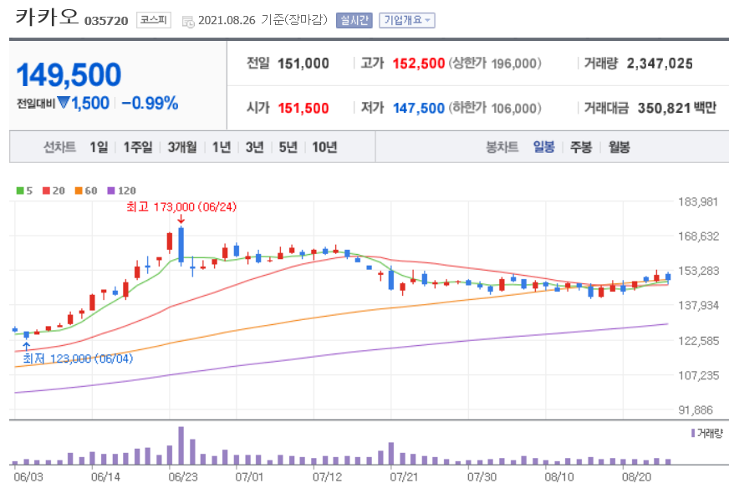Click the tall volume bar near 07/21
The width and height of the screenshot is (729, 488).
391,454
